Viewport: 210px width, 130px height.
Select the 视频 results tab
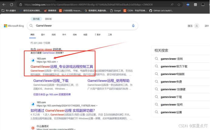click(x=54, y=35)
